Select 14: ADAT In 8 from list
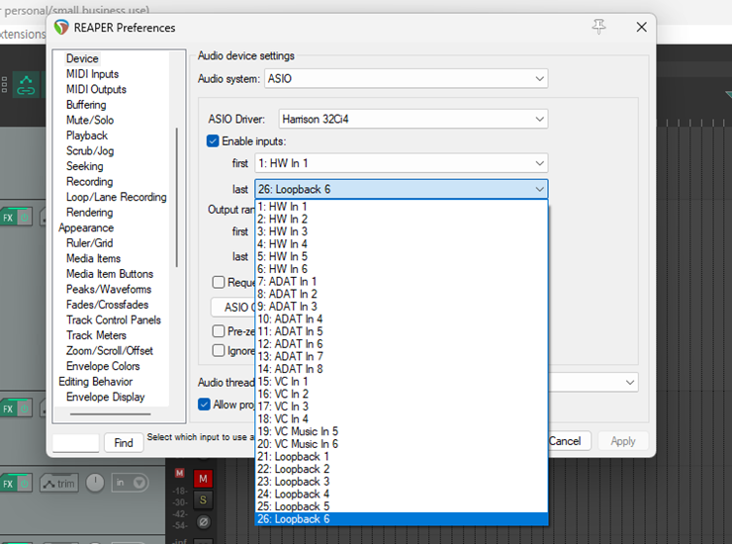Screen dimensions: 732x544 point(402,369)
